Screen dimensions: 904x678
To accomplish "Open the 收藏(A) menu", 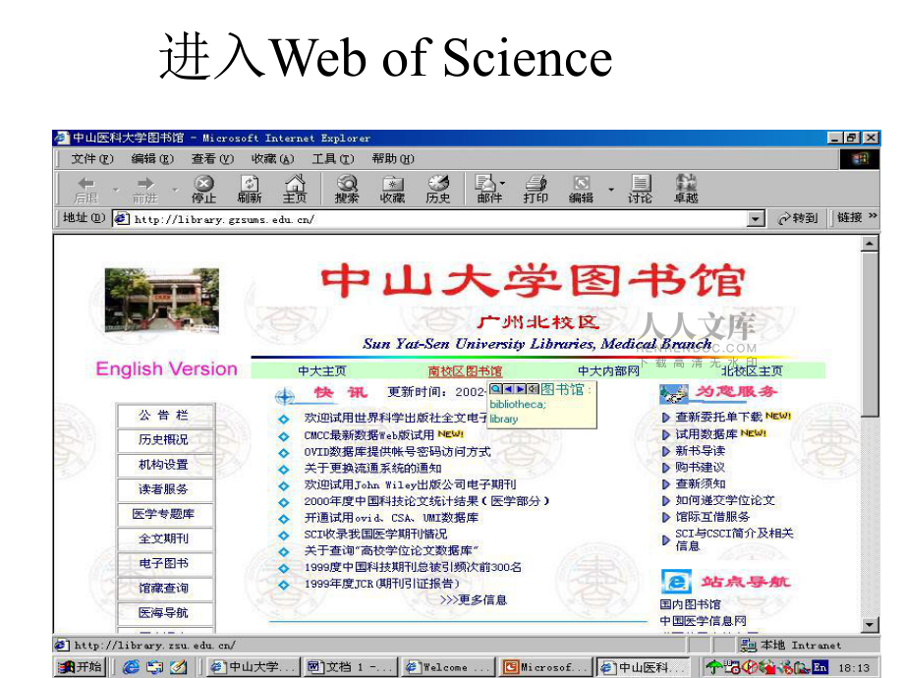I will click(x=273, y=158).
